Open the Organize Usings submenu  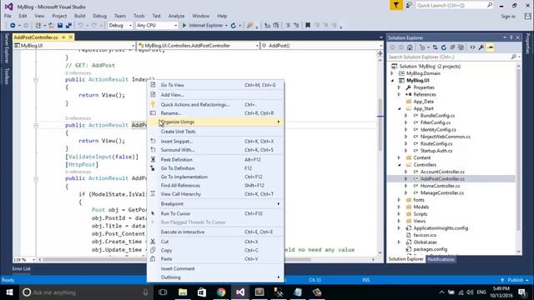pos(215,122)
